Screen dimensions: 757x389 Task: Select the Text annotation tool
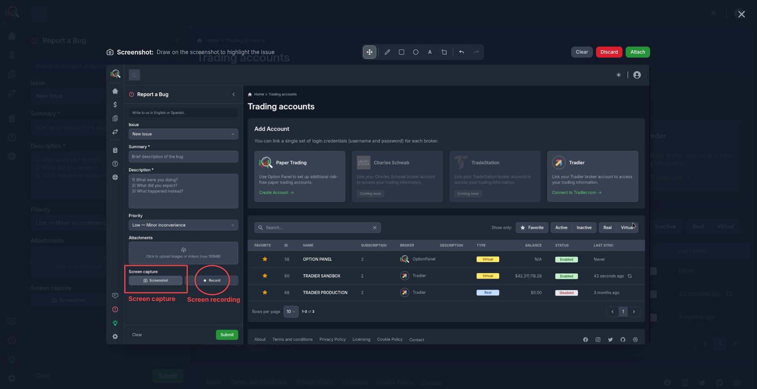(430, 52)
